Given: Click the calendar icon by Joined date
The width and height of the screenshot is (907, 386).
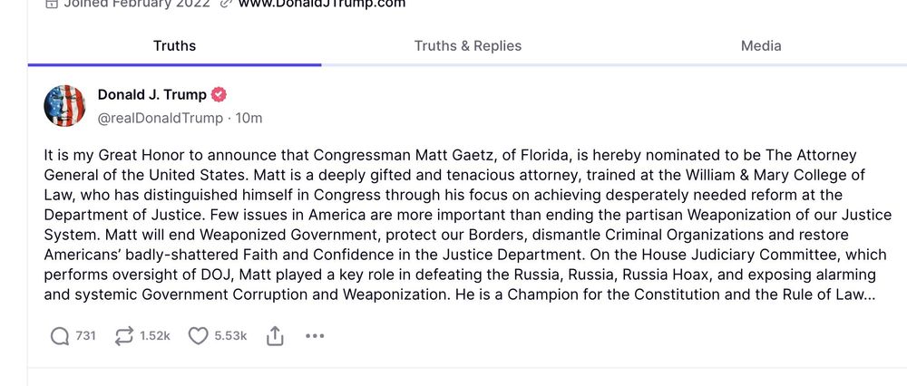Looking at the screenshot, I should point(52,4).
